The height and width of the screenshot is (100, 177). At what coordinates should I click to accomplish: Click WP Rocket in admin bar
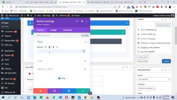tap(76, 16)
